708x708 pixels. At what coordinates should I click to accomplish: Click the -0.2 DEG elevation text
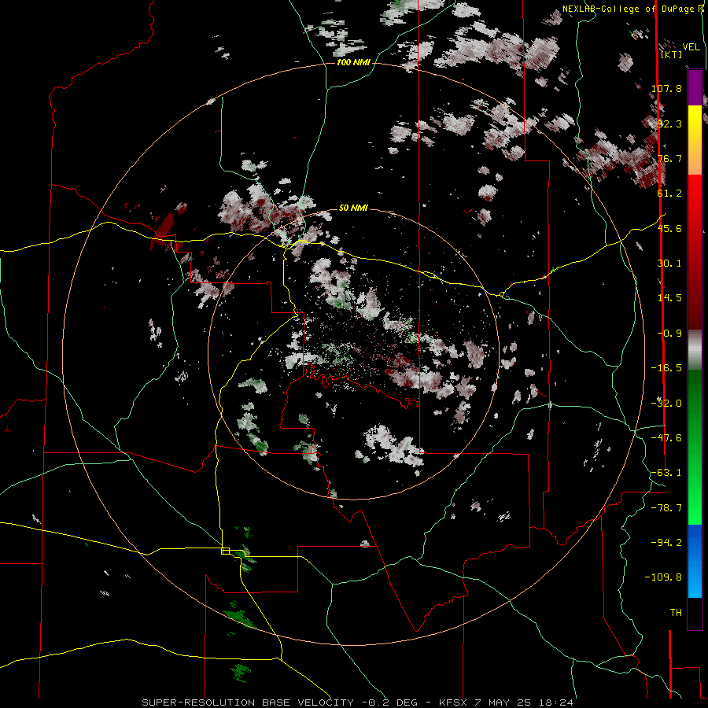[389, 702]
